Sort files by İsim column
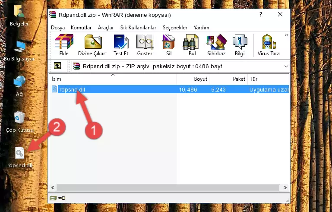332x212 pixels. point(113,79)
